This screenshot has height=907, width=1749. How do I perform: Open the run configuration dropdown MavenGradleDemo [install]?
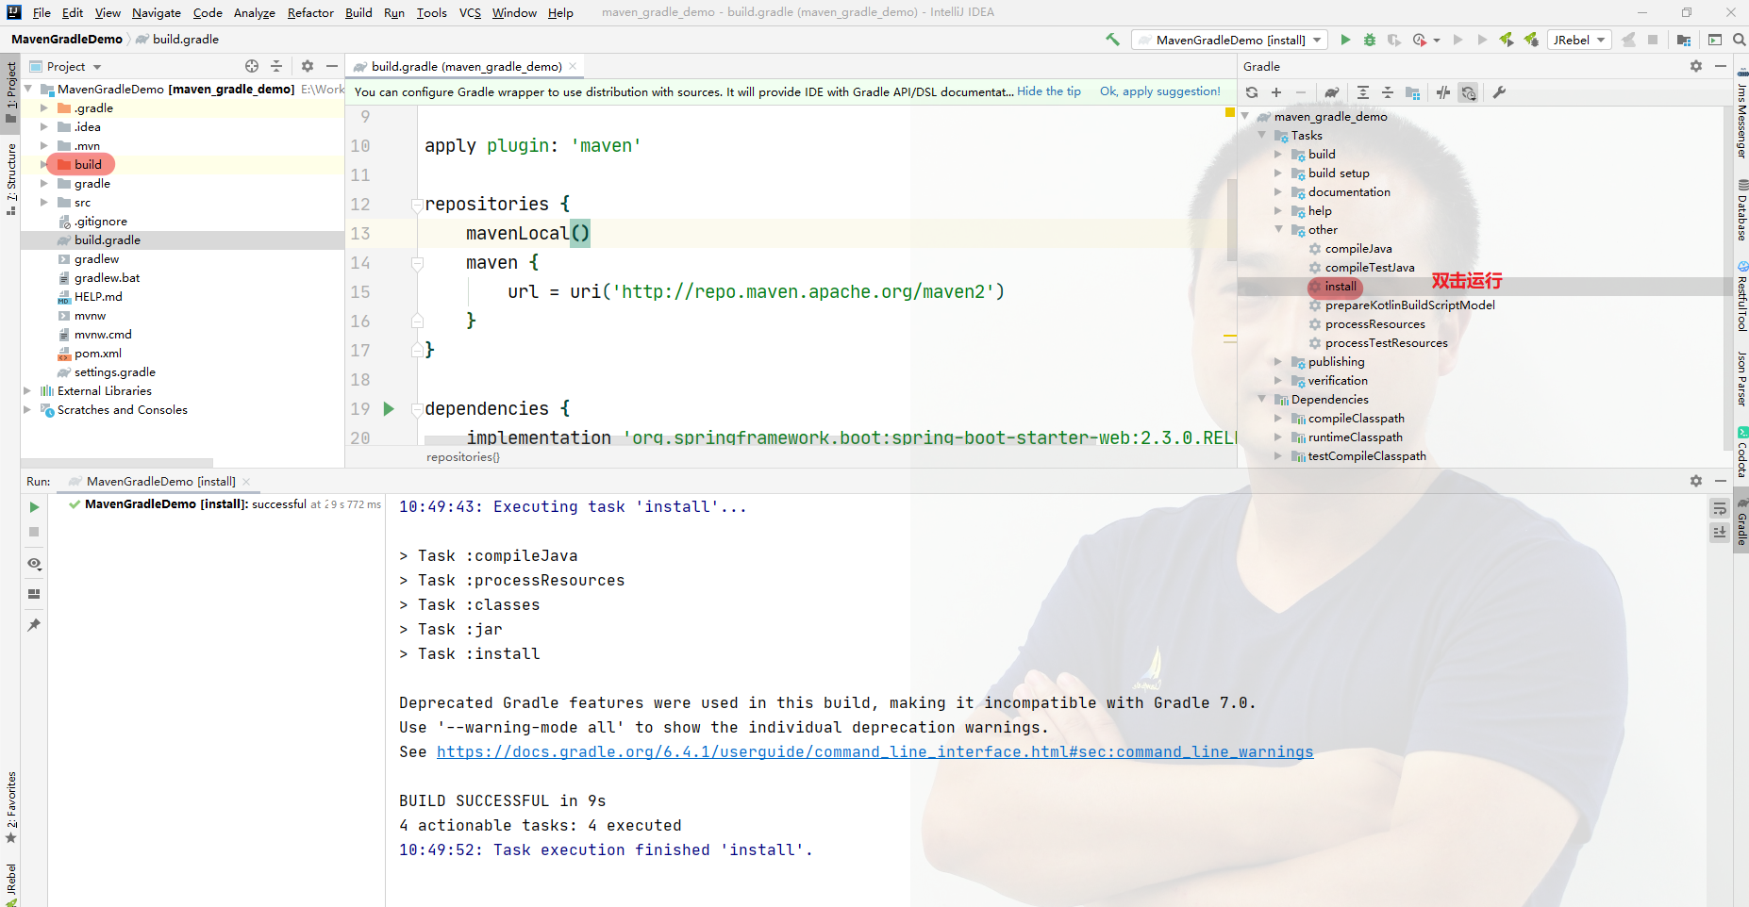[1230, 40]
